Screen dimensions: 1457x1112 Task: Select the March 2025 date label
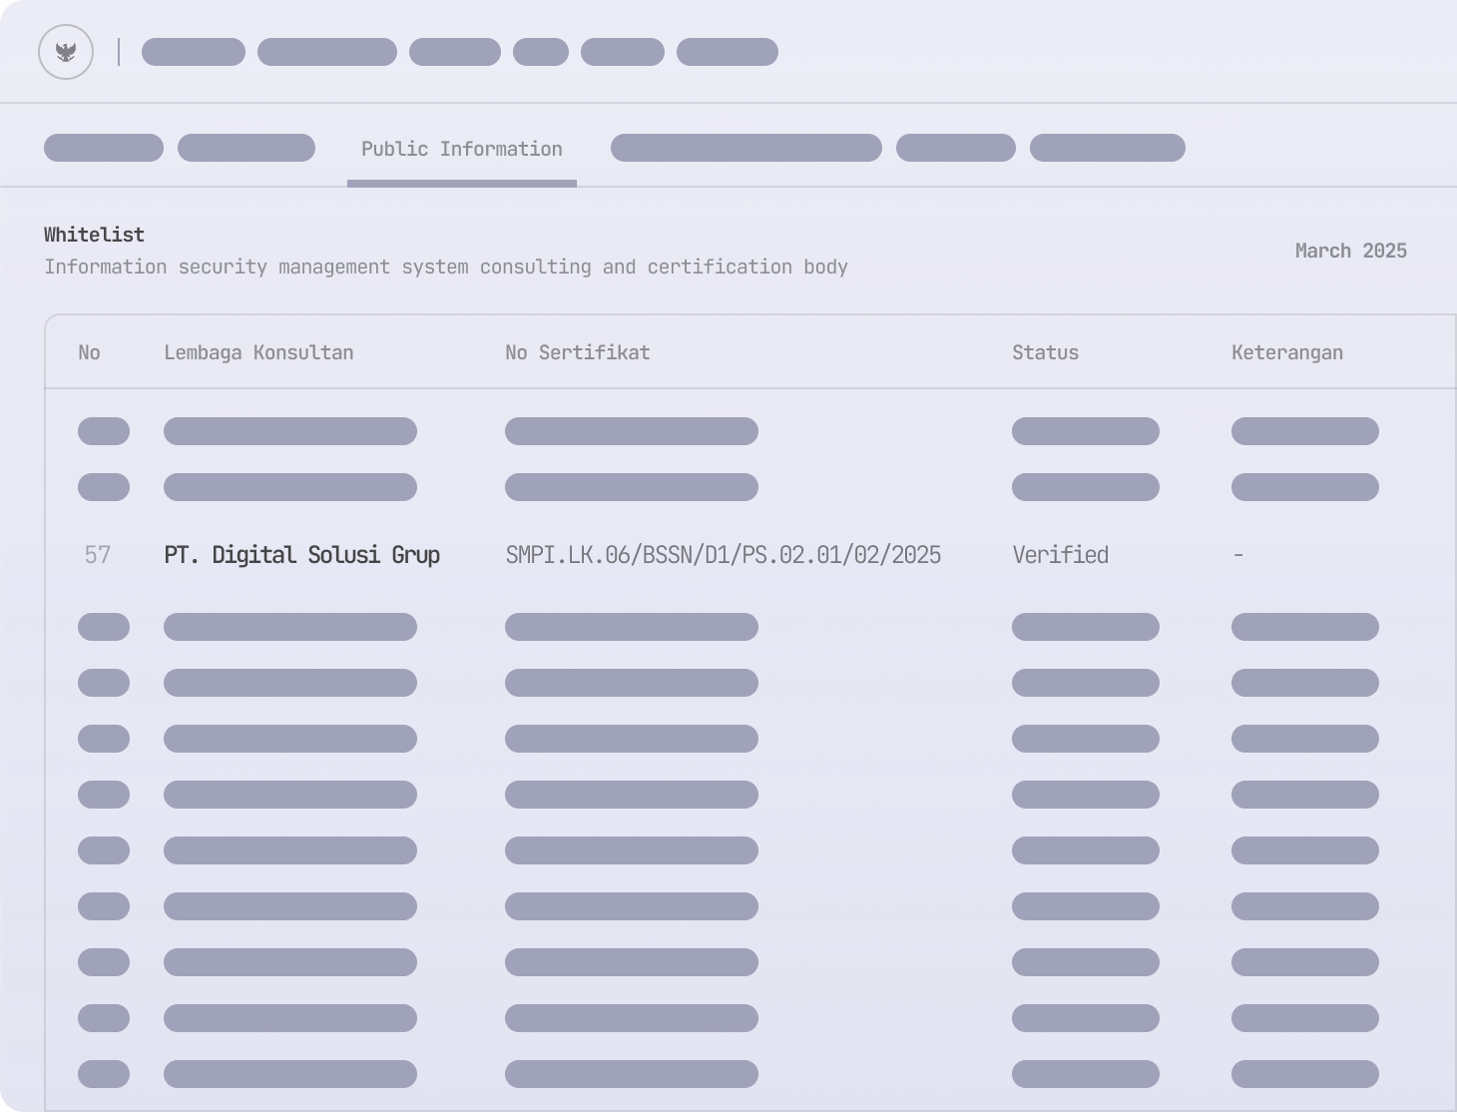tap(1350, 251)
